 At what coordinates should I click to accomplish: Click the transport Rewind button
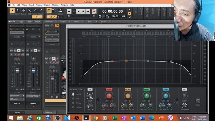(69, 11)
